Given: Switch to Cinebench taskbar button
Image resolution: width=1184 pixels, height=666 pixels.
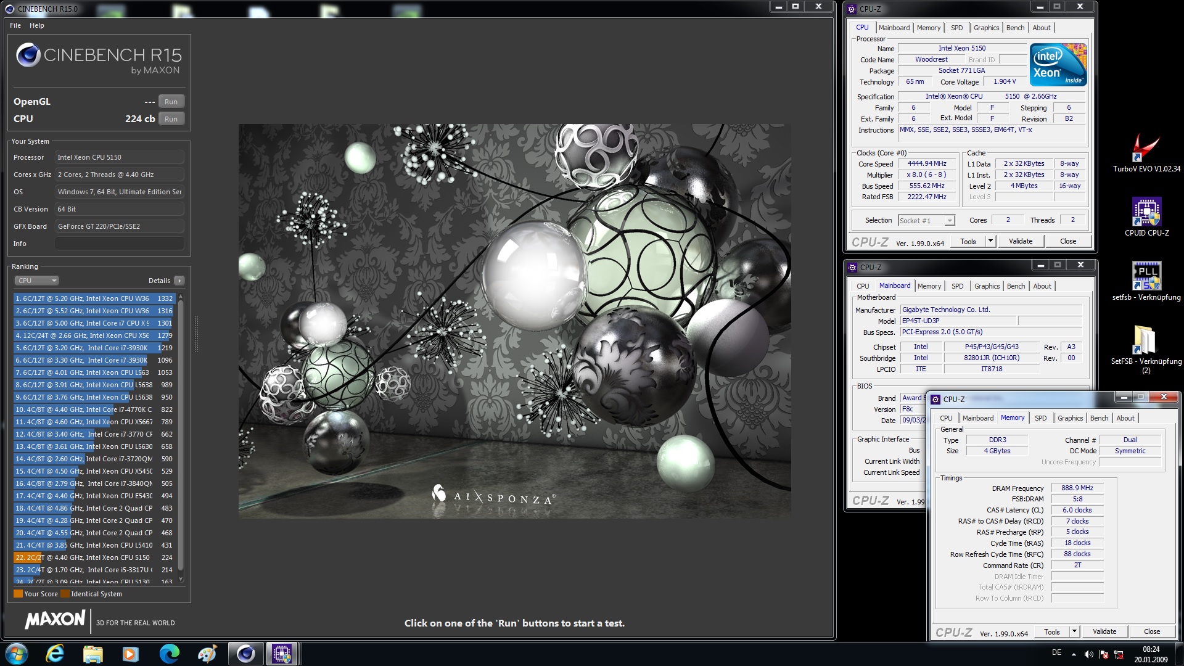Looking at the screenshot, I should point(245,654).
